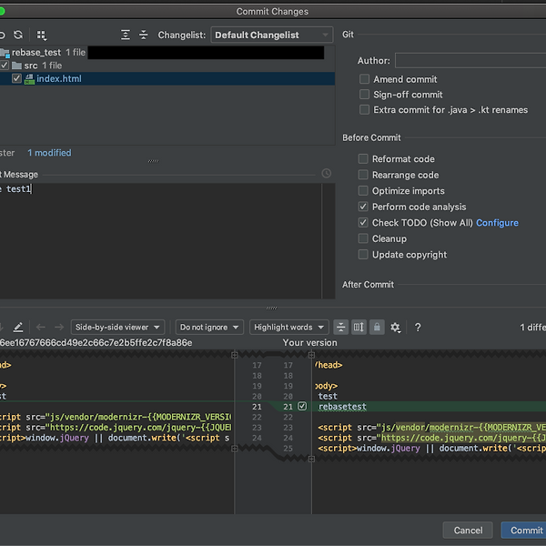Screen dimensions: 546x546
Task: Click the Expand All icon
Action: (126, 35)
